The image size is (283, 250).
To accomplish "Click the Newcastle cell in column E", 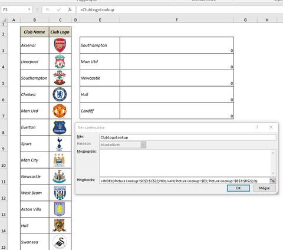I will pyautogui.click(x=100, y=78).
